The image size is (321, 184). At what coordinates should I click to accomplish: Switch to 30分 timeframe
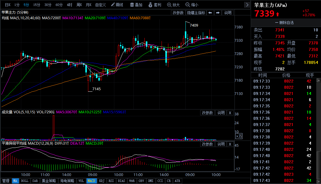point(48,5)
